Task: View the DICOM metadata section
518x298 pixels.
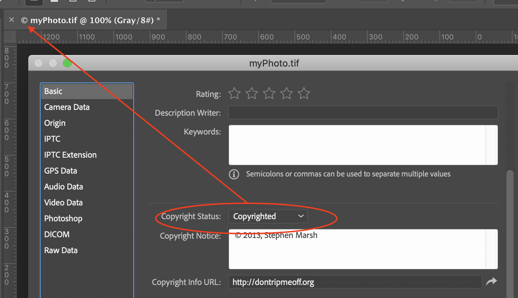Action: [x=57, y=234]
